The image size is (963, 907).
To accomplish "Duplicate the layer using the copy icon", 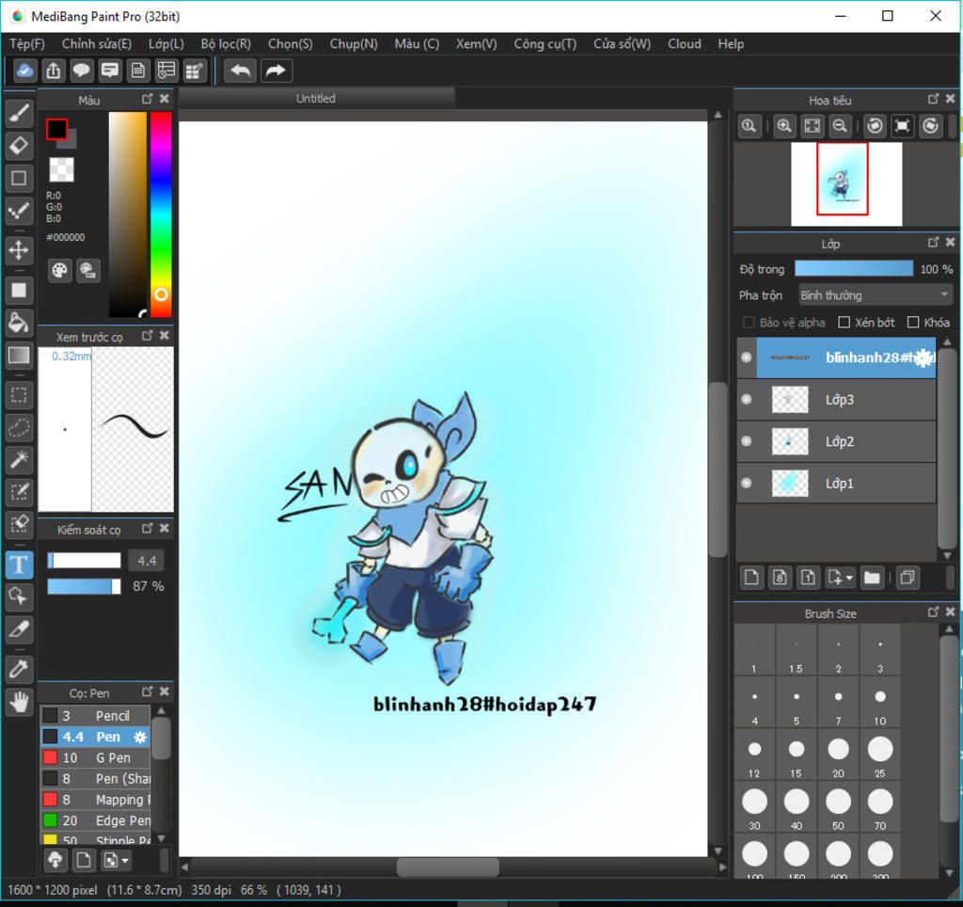I will [x=908, y=578].
